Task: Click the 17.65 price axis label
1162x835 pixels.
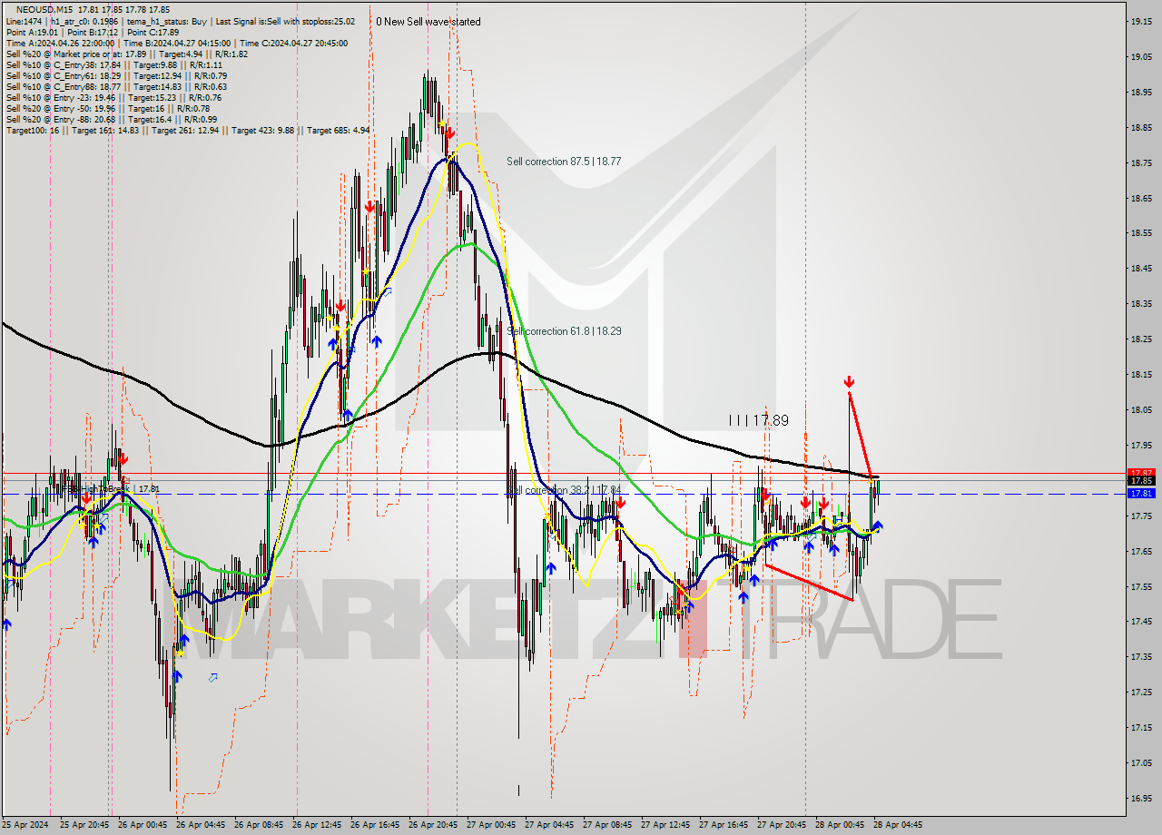Action: click(x=1141, y=551)
